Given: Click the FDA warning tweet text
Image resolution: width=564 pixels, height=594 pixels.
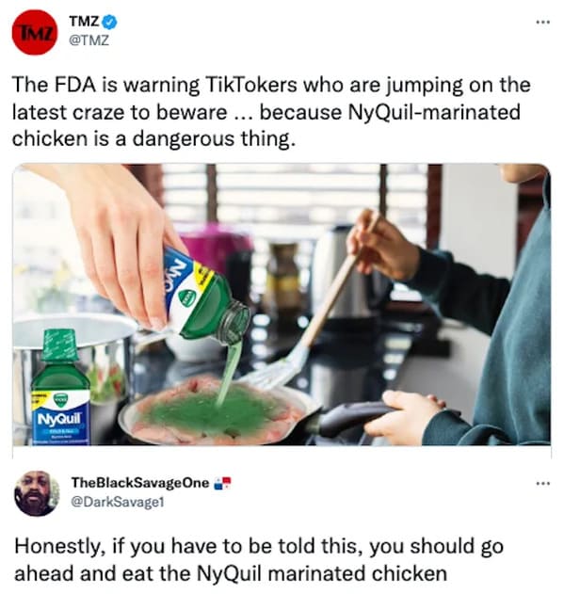Looking at the screenshot, I should click(271, 112).
